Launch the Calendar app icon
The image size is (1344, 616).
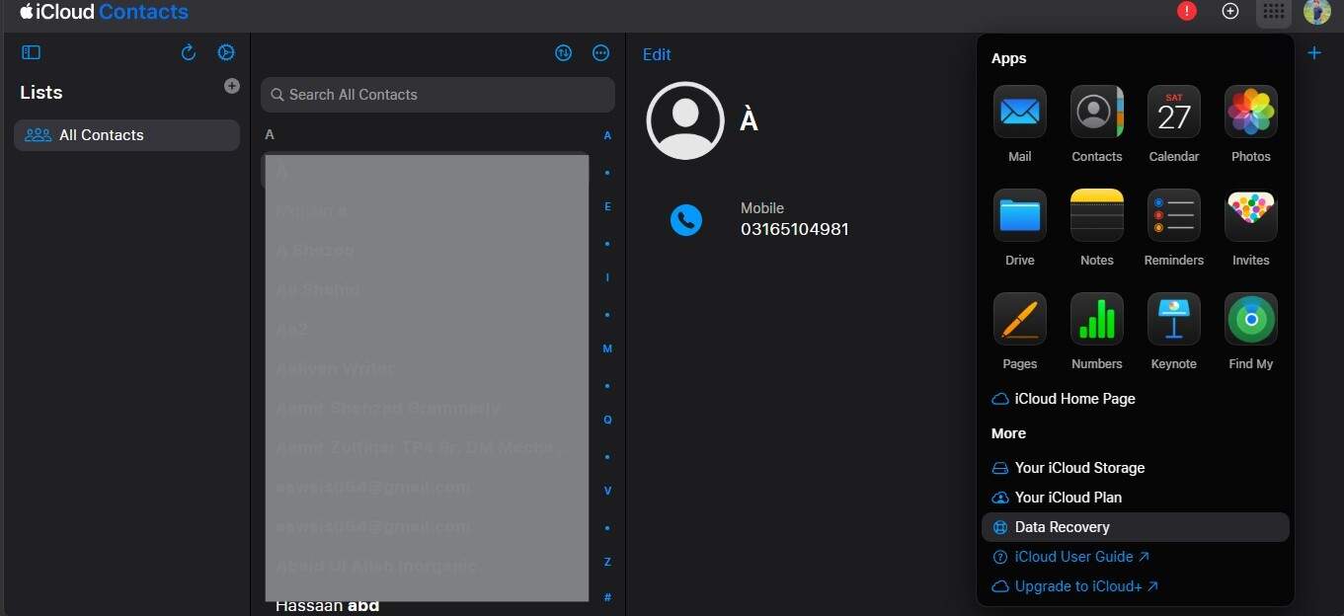(x=1173, y=112)
